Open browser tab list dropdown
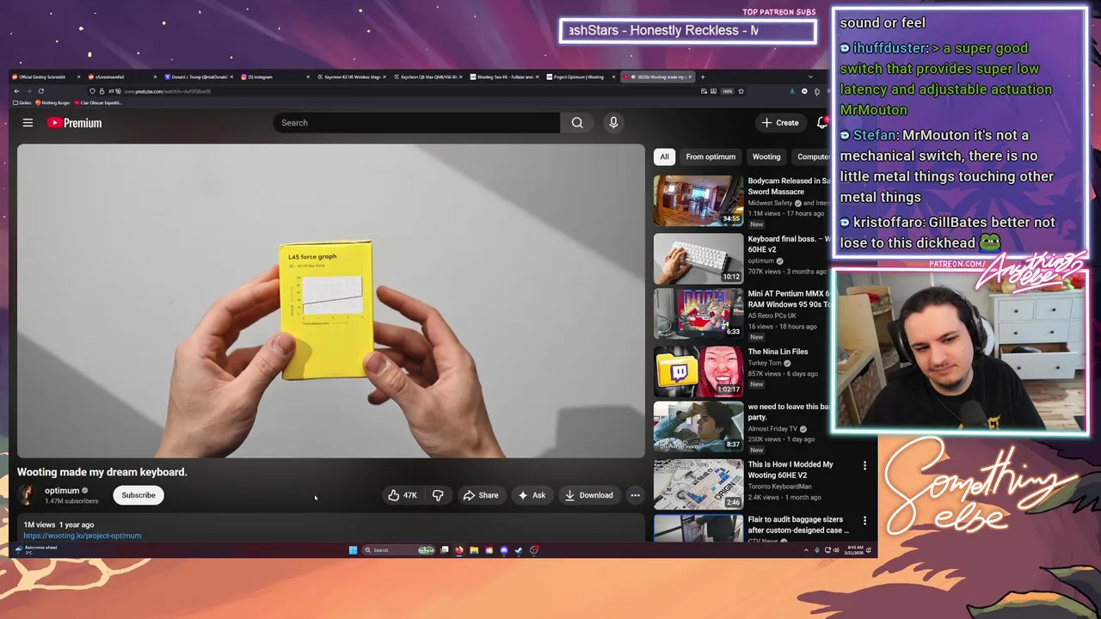 point(809,77)
